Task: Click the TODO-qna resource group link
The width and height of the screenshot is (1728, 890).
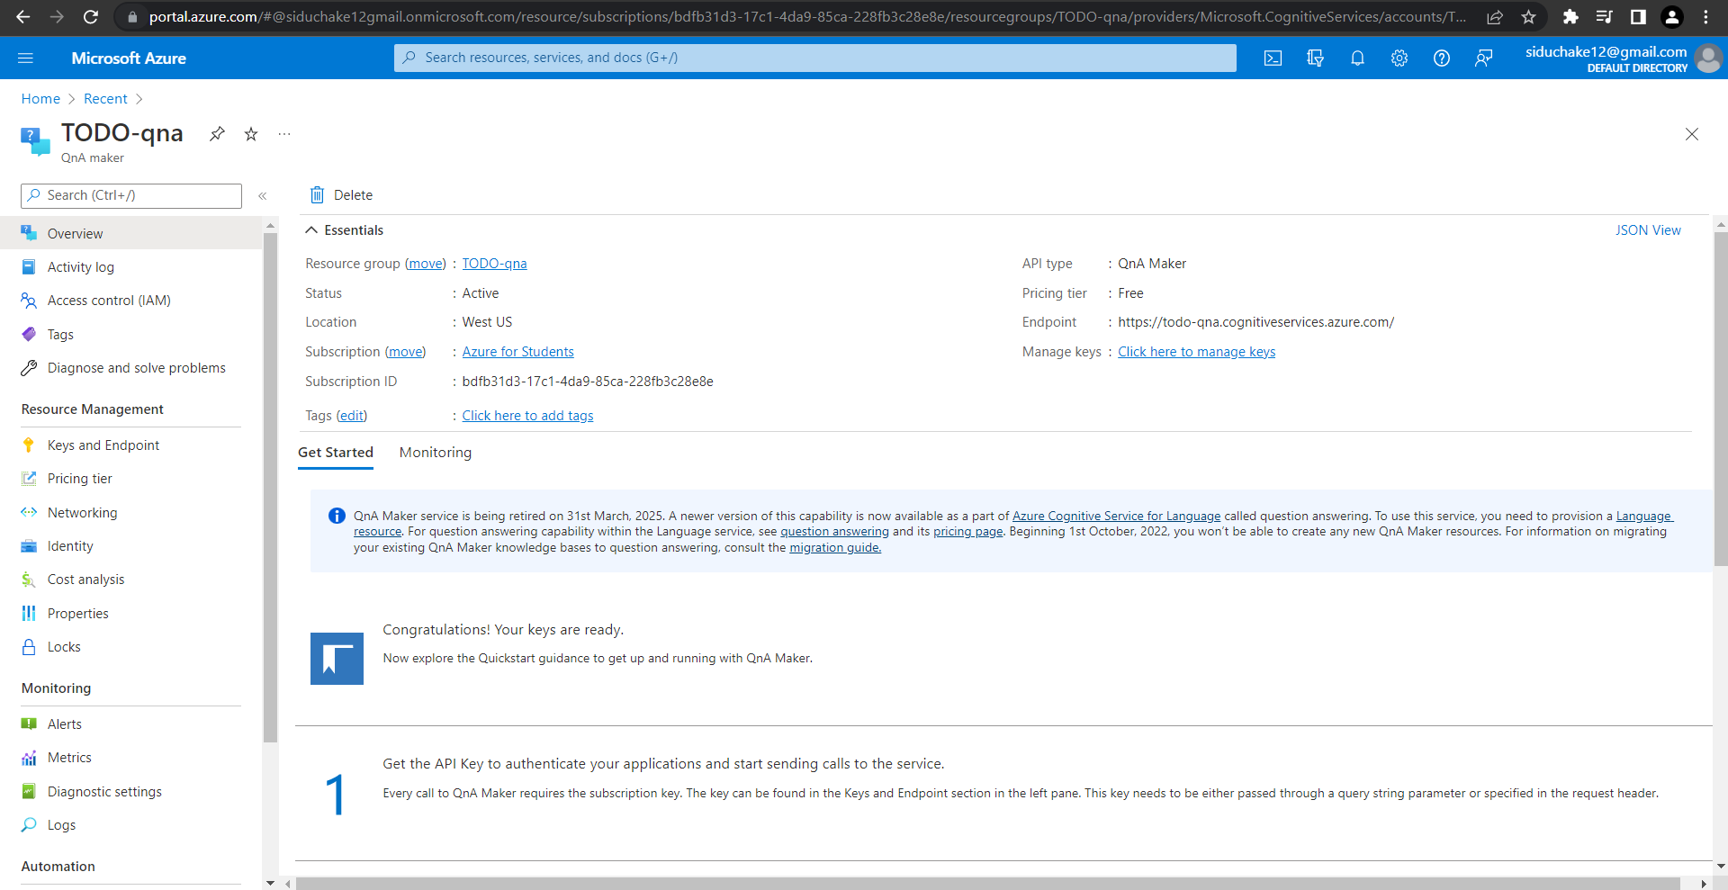Action: [494, 264]
